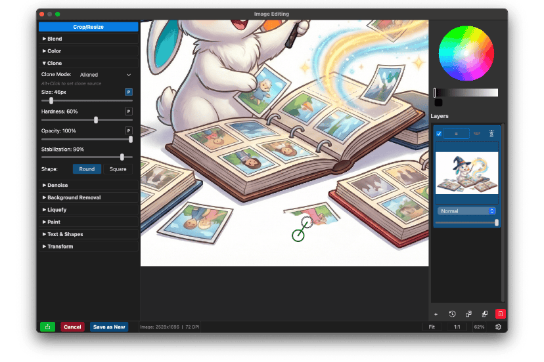Expand the Liquefy section

89,210
